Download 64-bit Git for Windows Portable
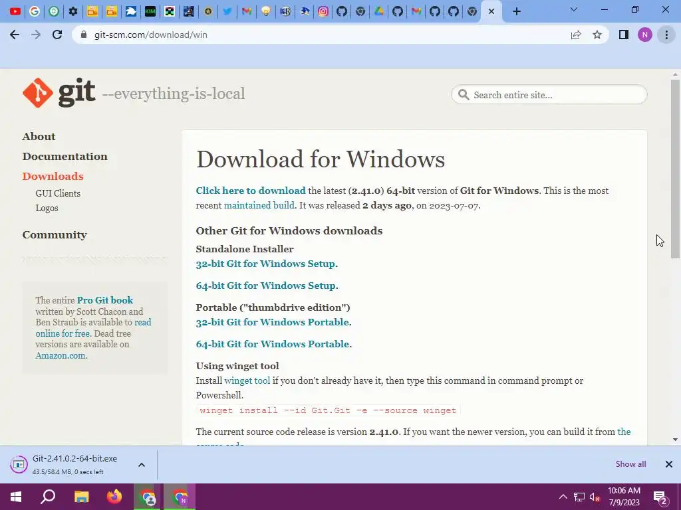681x510 pixels. [273, 344]
